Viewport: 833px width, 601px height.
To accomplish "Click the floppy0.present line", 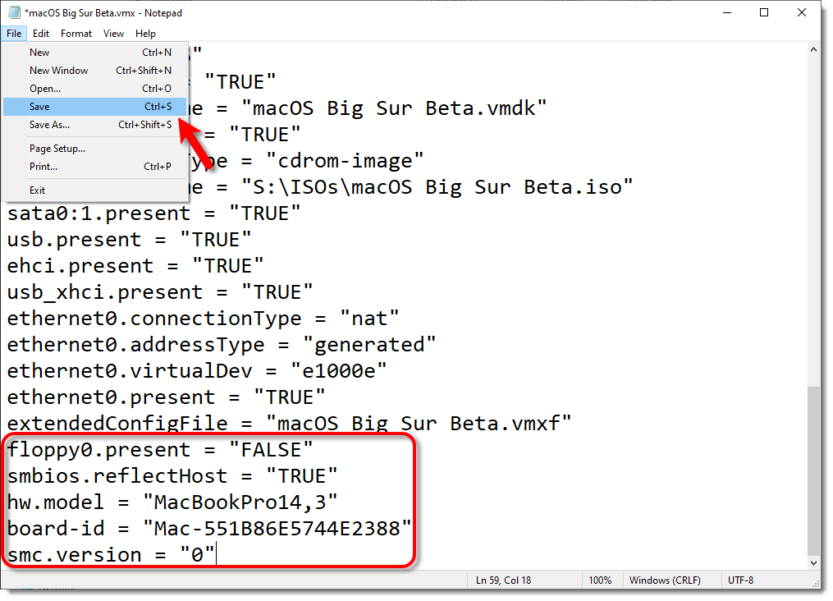I will 159,450.
